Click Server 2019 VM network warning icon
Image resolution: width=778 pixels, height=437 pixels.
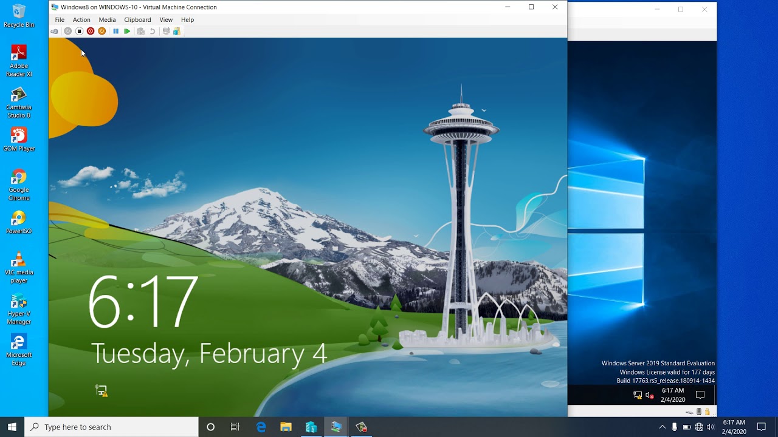(x=638, y=395)
